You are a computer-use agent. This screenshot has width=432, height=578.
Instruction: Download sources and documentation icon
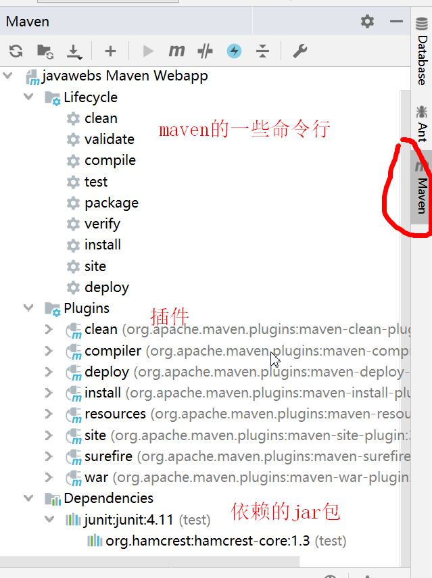click(x=74, y=51)
